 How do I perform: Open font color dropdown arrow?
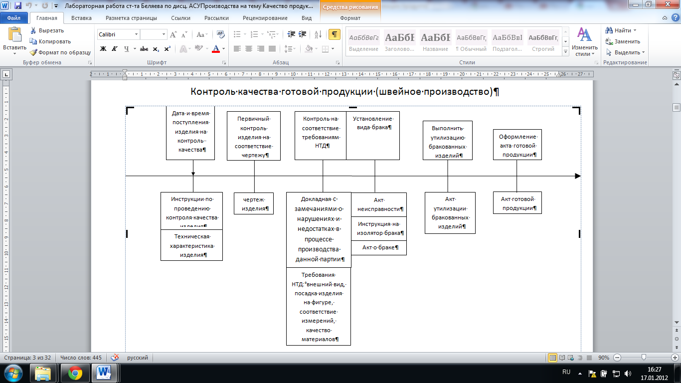coord(224,49)
